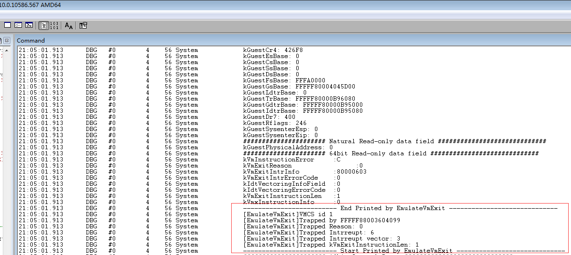
Task: Open the Font dialog using the AA icon
Action: click(x=69, y=25)
